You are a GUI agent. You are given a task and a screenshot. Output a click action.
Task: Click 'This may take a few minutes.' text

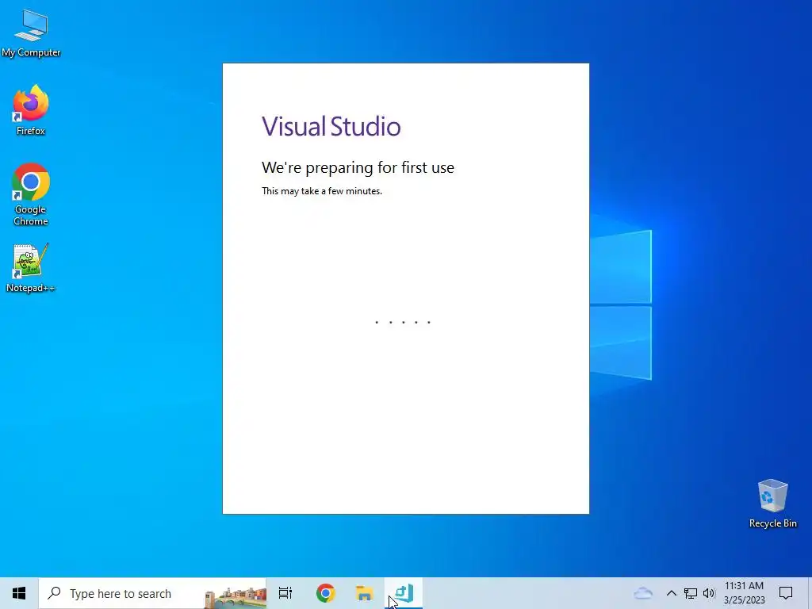tap(322, 191)
